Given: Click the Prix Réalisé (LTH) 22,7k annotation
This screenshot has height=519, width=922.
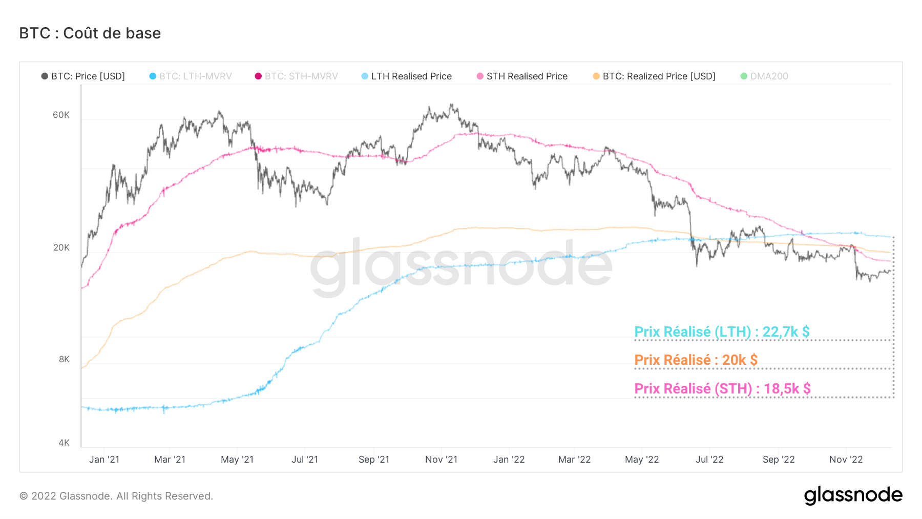Looking at the screenshot, I should [722, 332].
